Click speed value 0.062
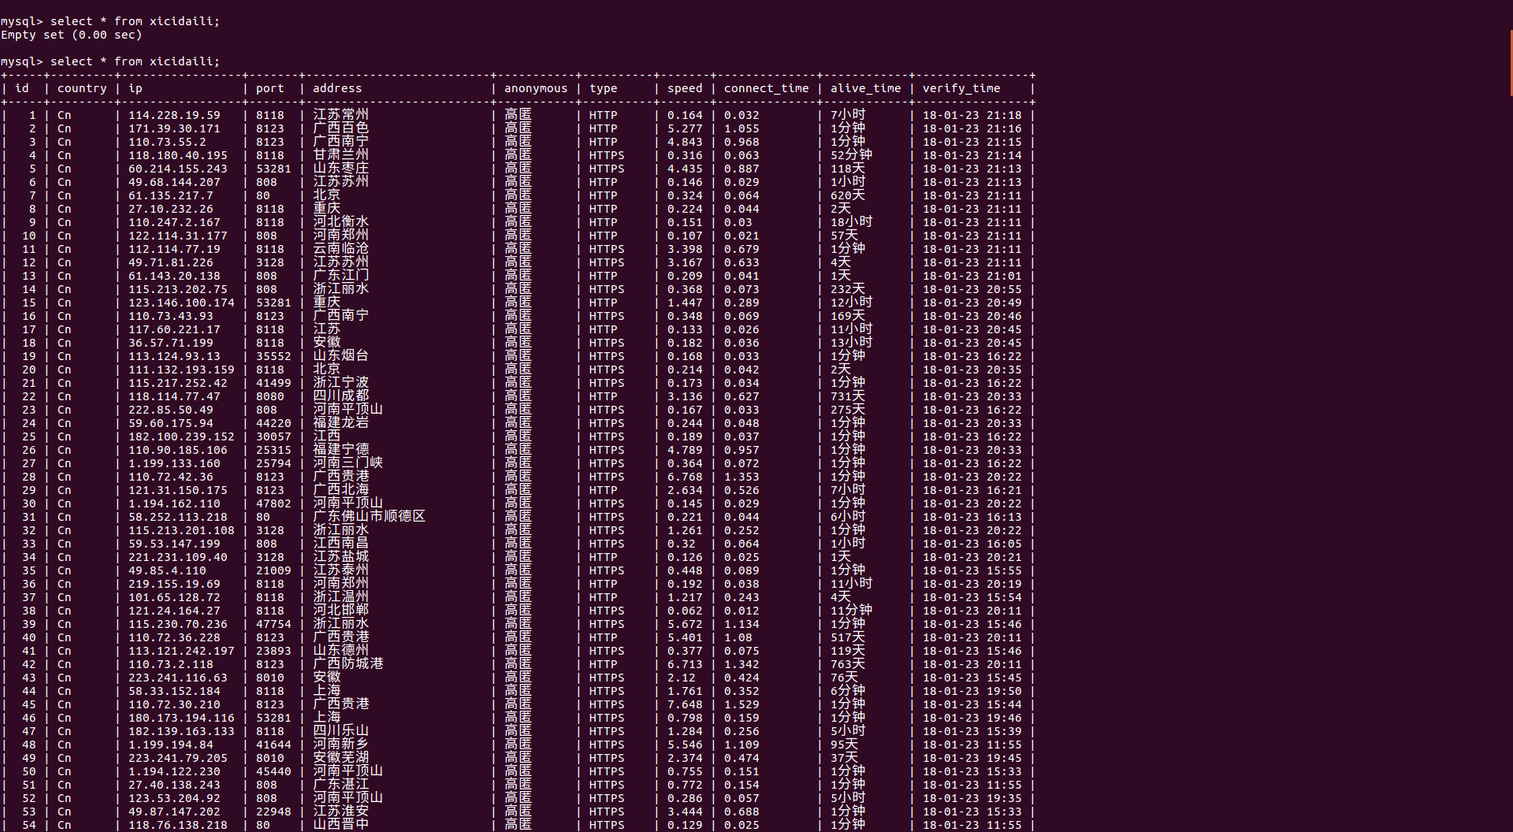Viewport: 1513px width, 832px height. coord(685,611)
